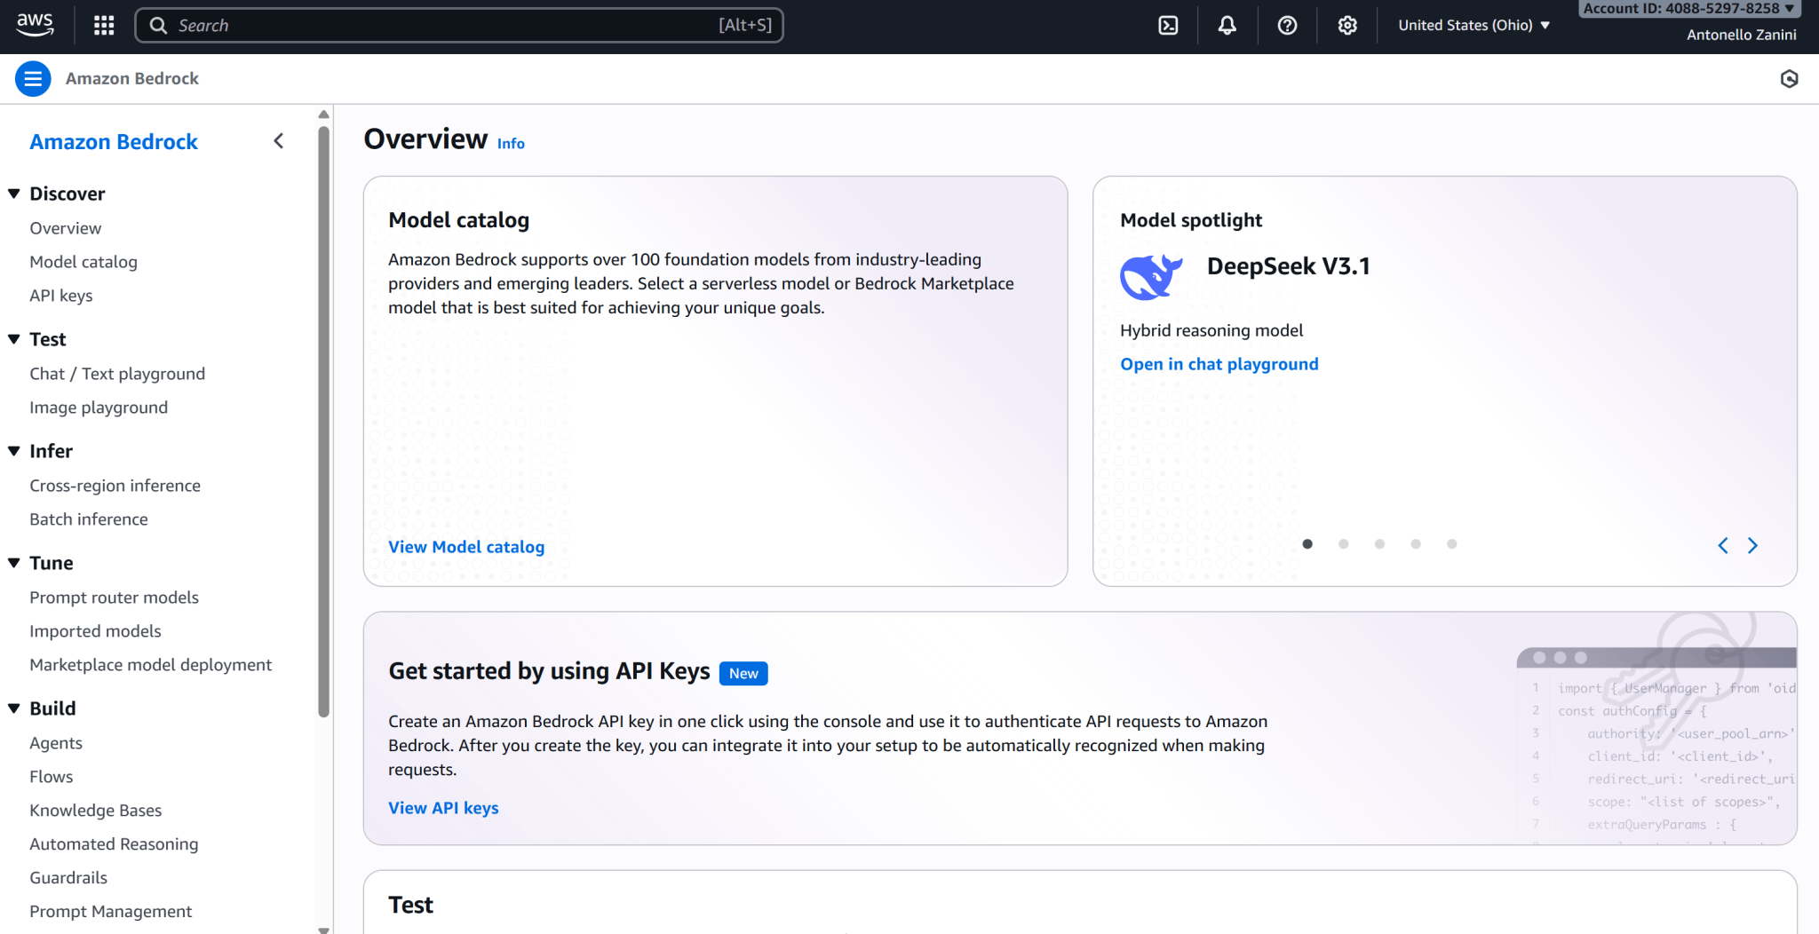Open DeepSeek V3.1 in chat playground
This screenshot has height=934, width=1819.
[1219, 364]
